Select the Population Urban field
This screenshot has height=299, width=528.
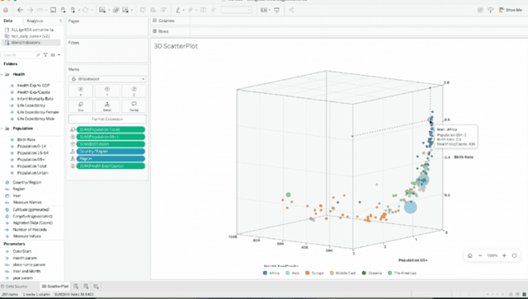33,173
